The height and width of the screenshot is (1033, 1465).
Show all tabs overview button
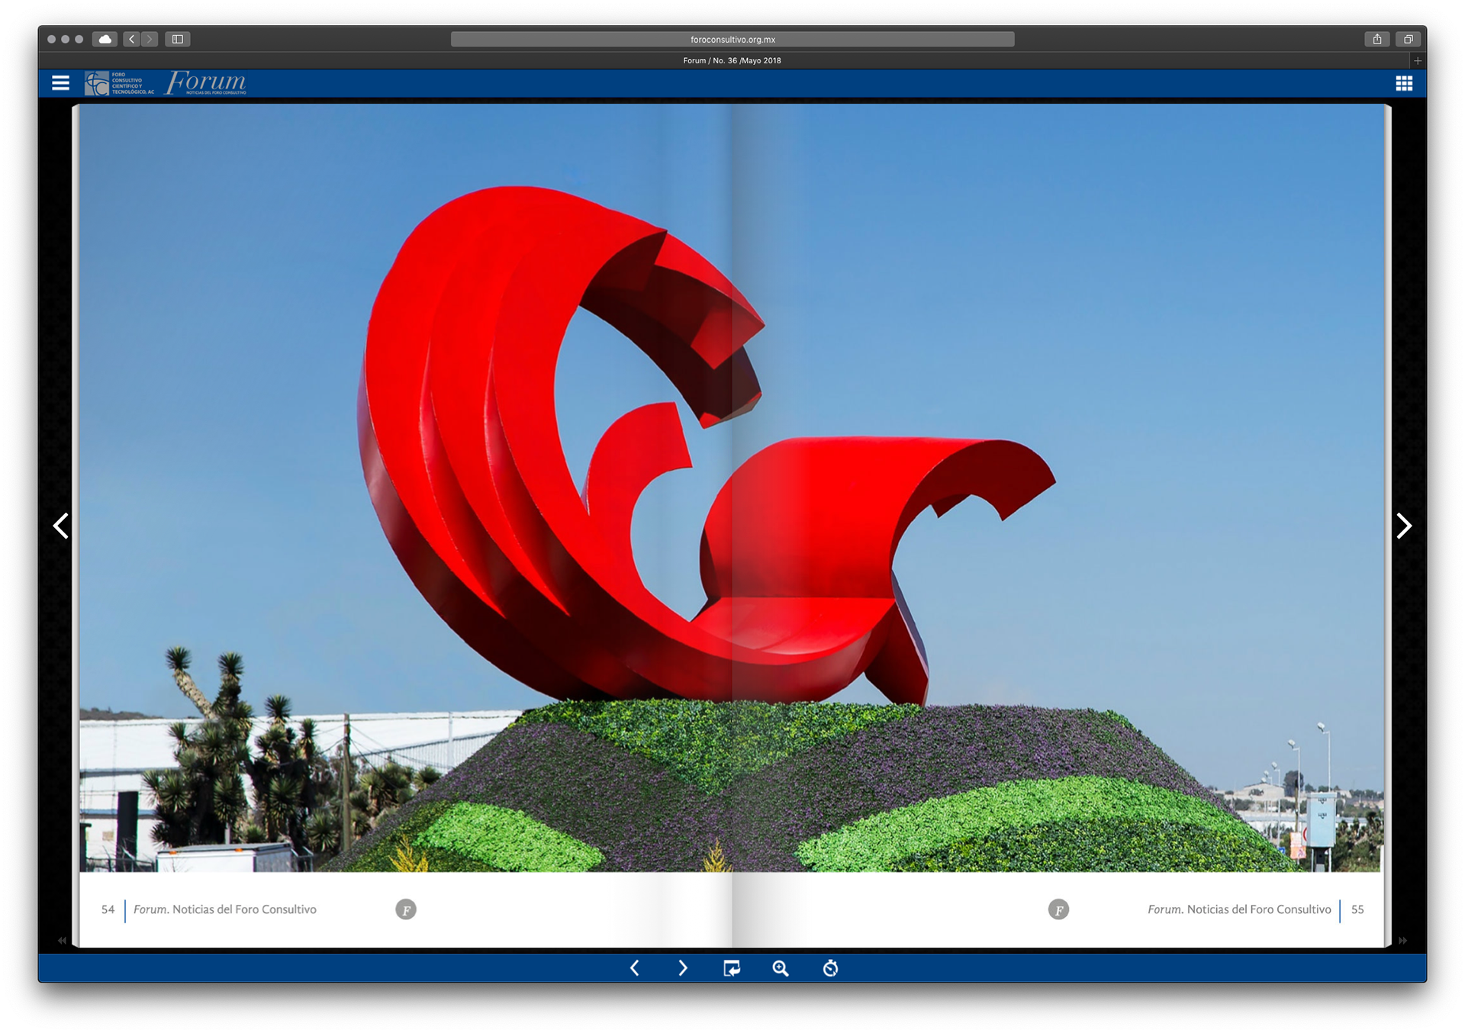1409,39
